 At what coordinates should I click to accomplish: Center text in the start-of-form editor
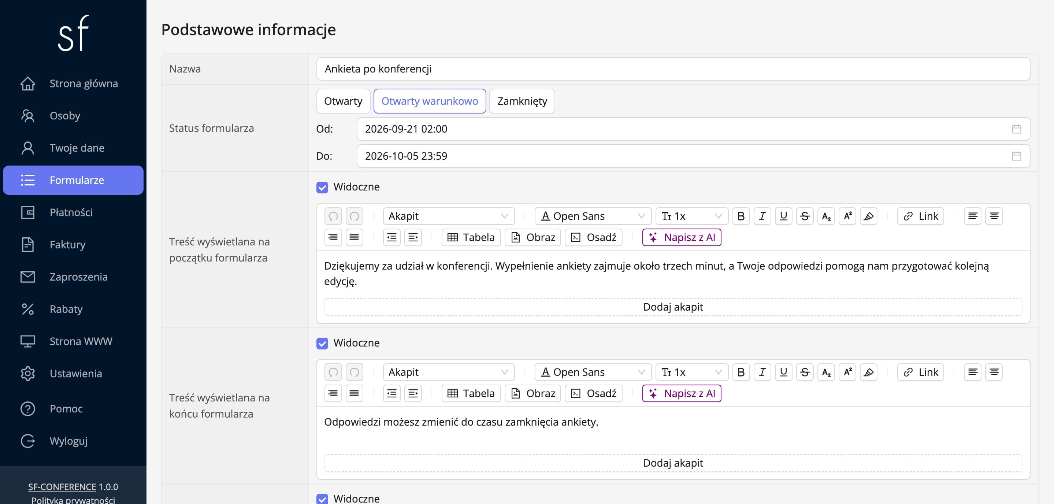point(994,216)
